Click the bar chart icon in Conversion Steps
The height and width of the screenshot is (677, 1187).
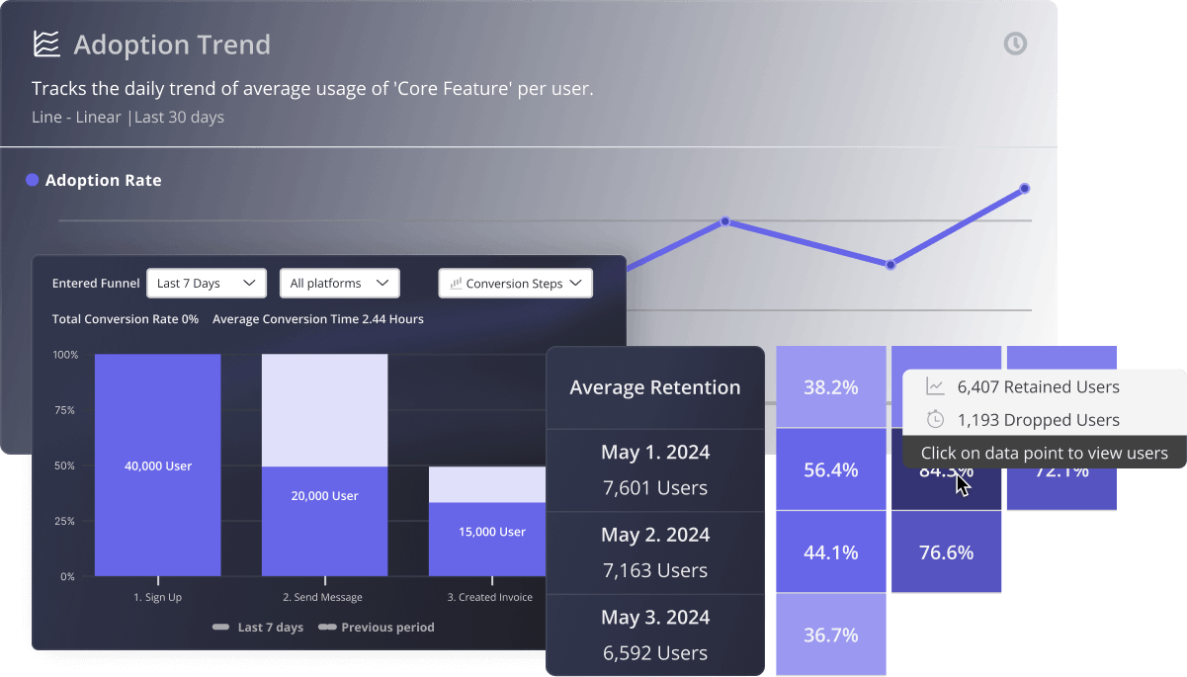click(x=456, y=284)
